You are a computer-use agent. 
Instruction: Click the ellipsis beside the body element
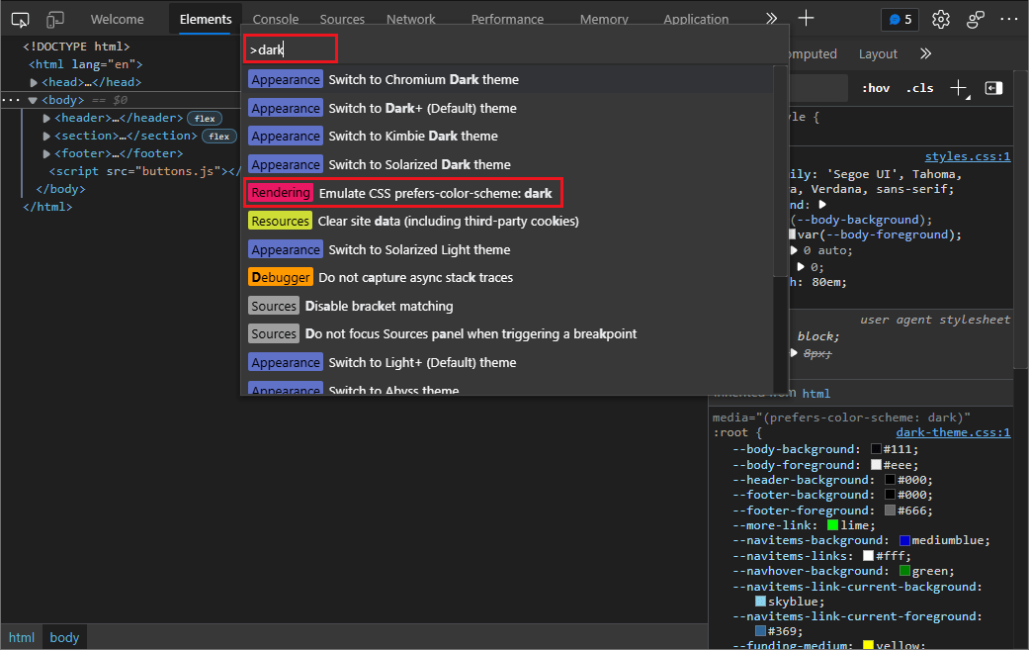point(11,100)
